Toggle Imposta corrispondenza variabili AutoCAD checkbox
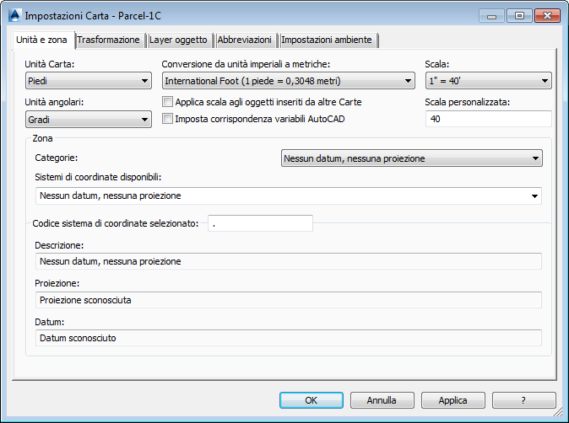 167,119
